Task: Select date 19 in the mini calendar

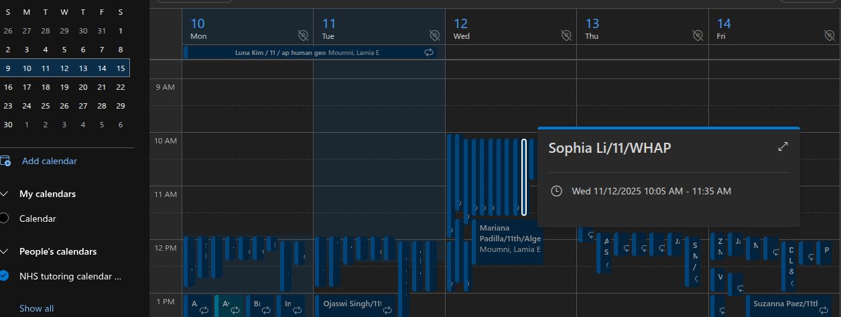Action: (x=64, y=86)
